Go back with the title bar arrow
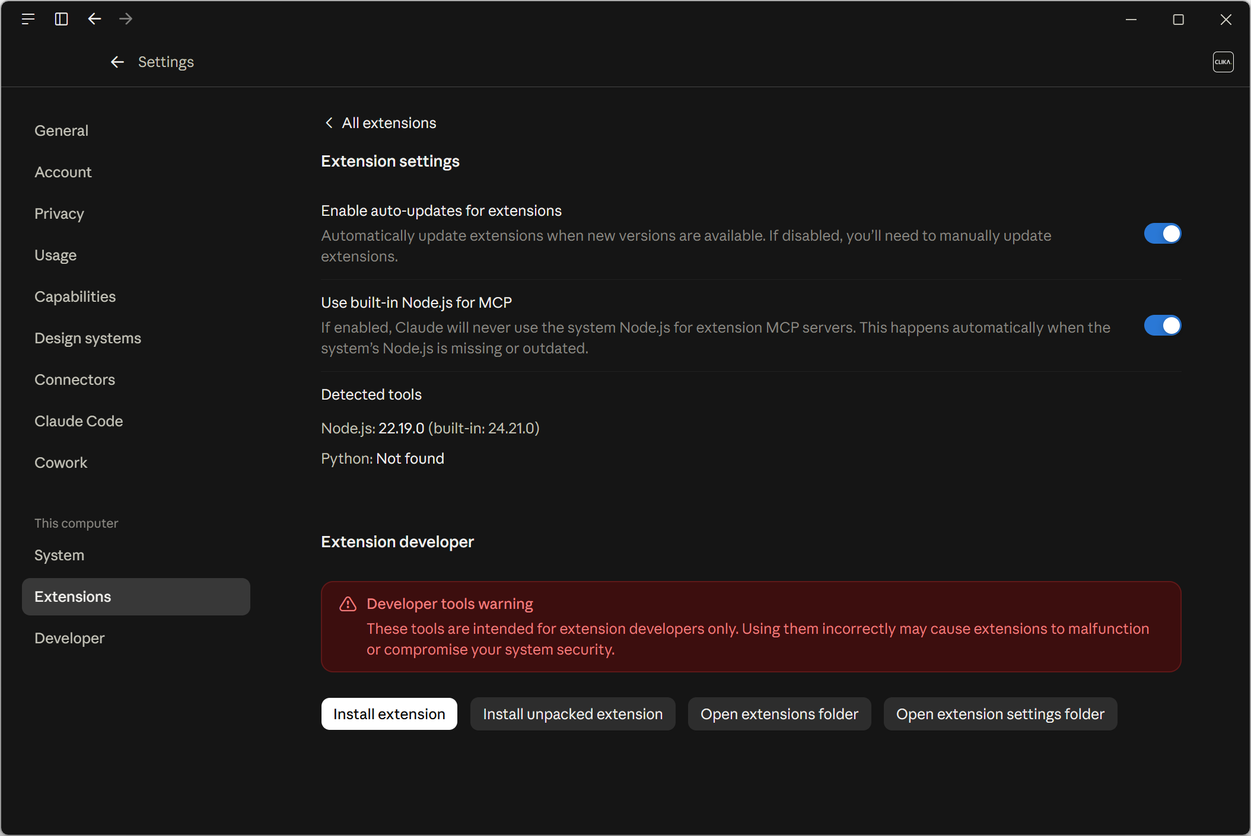Viewport: 1251px width, 836px height. pyautogui.click(x=94, y=19)
